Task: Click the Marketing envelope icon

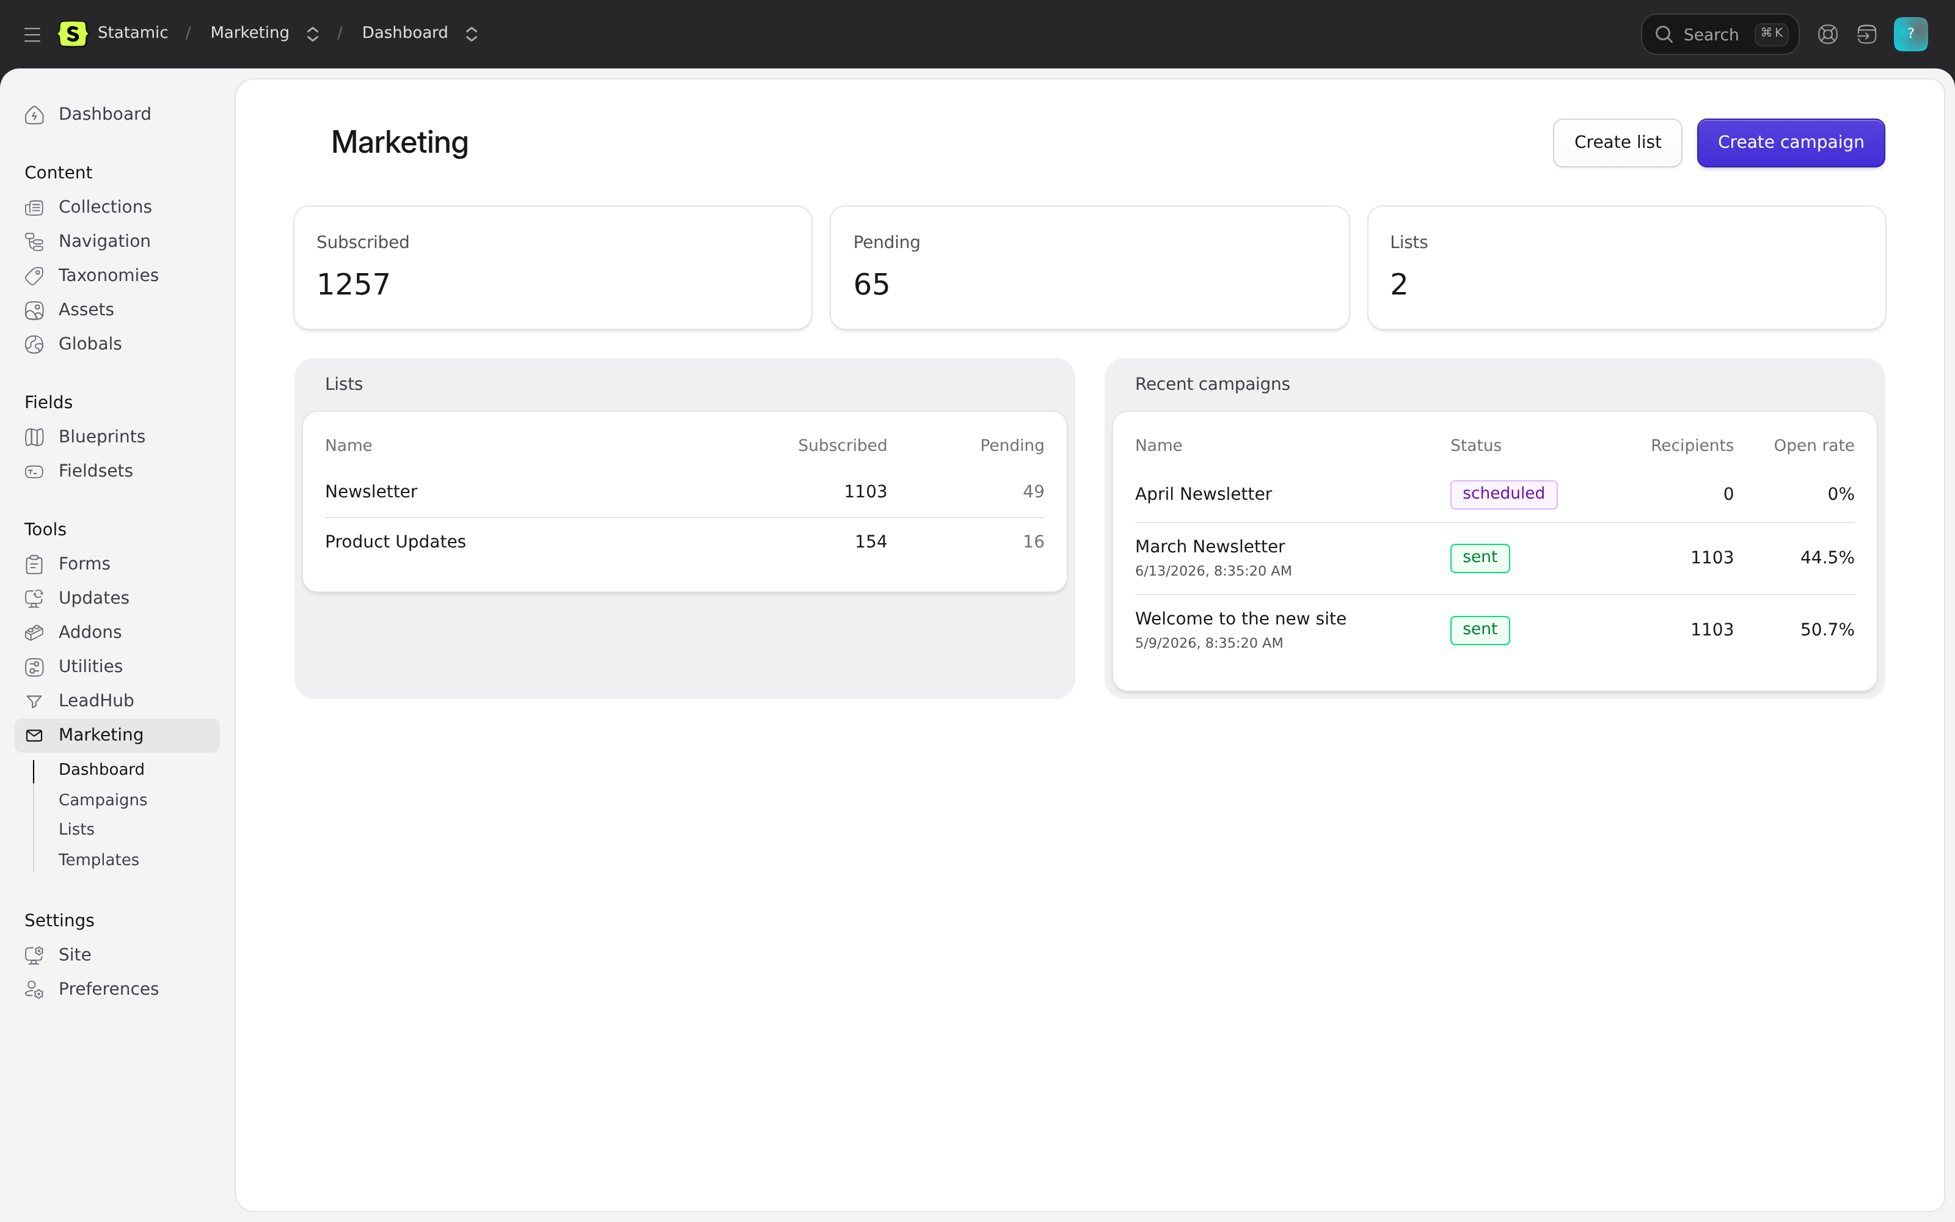Action: [x=34, y=736]
